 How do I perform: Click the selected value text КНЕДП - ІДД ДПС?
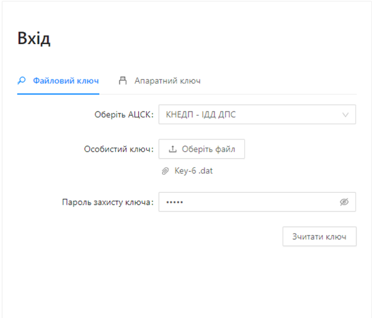(x=200, y=115)
